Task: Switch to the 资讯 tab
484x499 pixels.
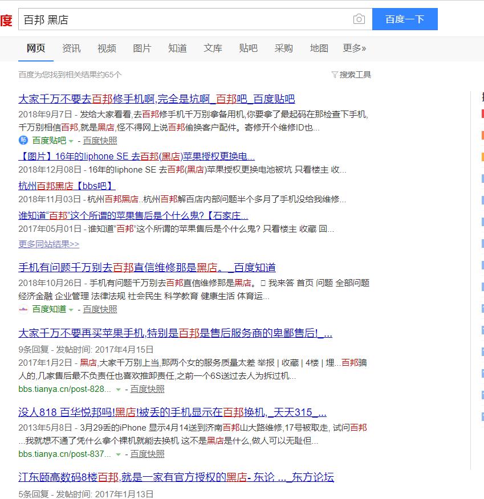Action: 71,48
